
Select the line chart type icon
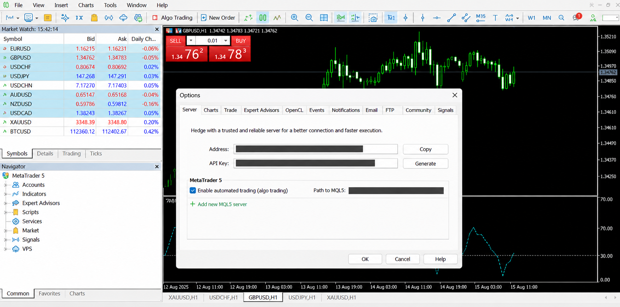(277, 18)
